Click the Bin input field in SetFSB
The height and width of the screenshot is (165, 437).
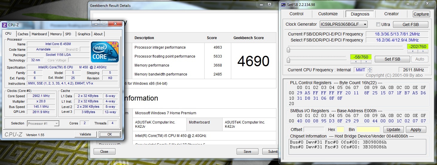[x=368, y=129]
